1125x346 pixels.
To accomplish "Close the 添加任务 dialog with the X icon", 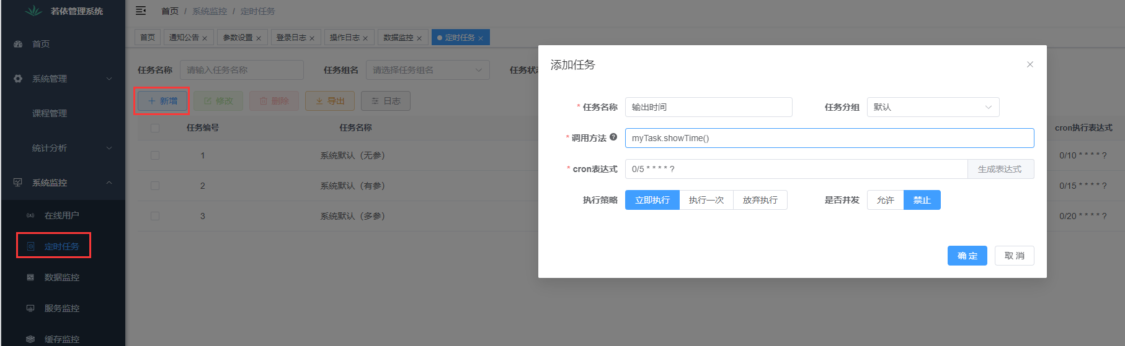I will tap(1030, 64).
